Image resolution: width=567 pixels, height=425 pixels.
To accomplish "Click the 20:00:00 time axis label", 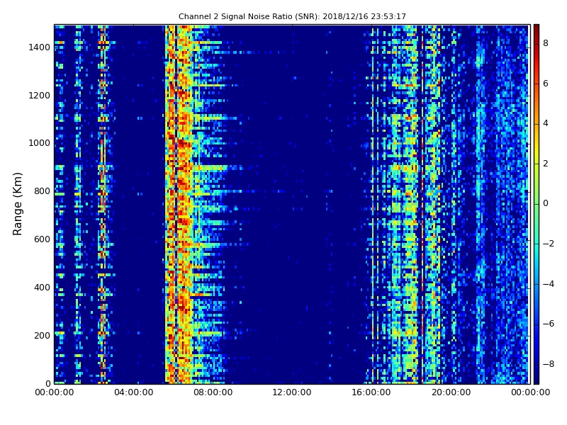I will (451, 392).
